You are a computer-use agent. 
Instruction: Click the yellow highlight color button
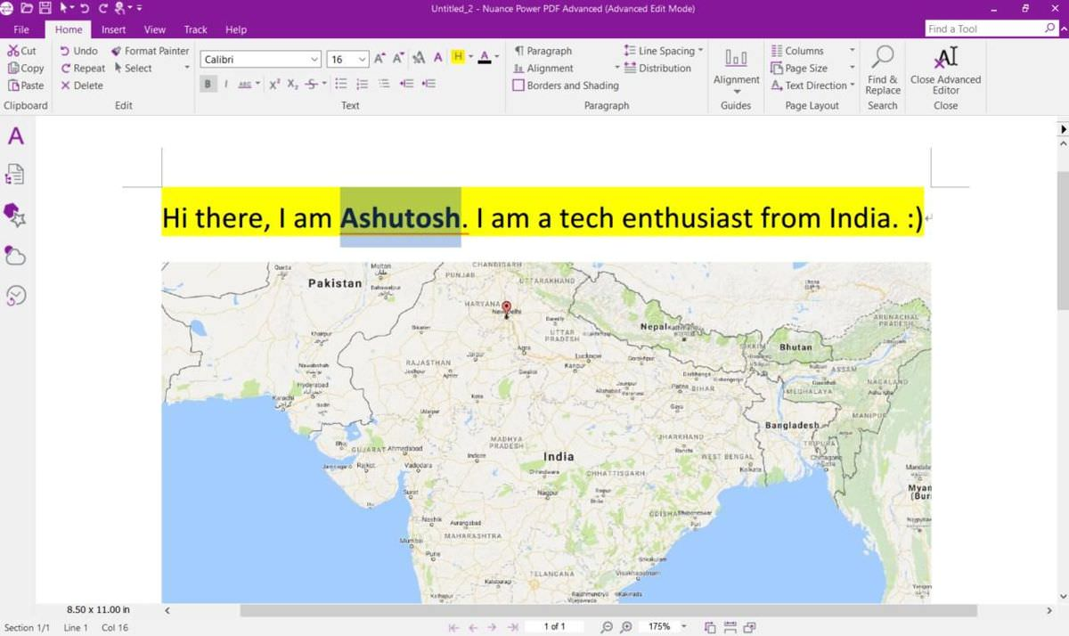(x=458, y=58)
